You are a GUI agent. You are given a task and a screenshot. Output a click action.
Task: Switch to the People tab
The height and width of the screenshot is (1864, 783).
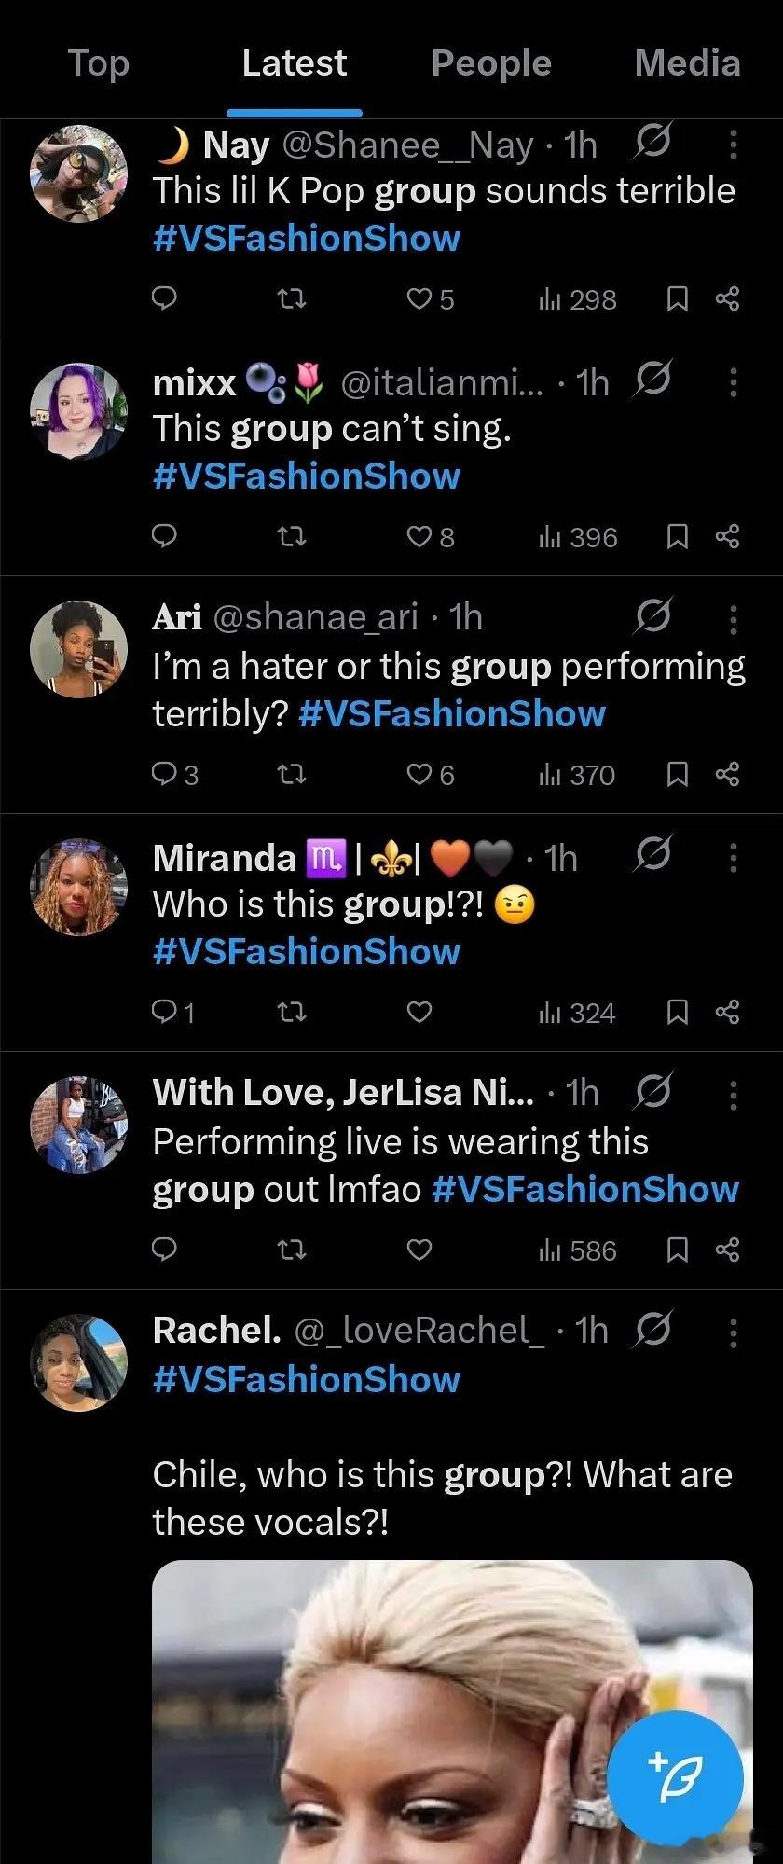(x=491, y=63)
